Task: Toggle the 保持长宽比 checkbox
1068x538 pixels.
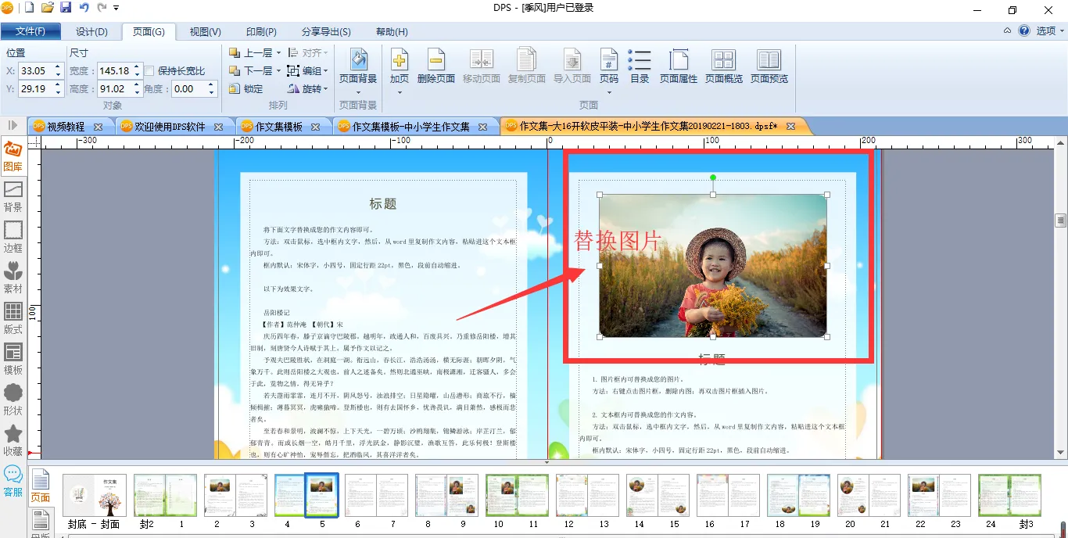Action: click(x=150, y=71)
